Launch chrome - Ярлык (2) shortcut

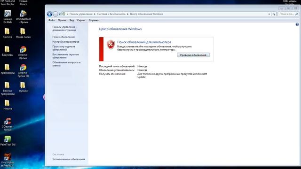23,70
